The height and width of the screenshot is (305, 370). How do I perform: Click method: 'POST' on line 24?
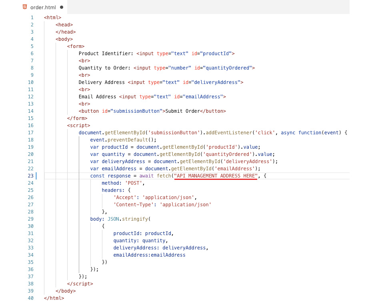123,183
